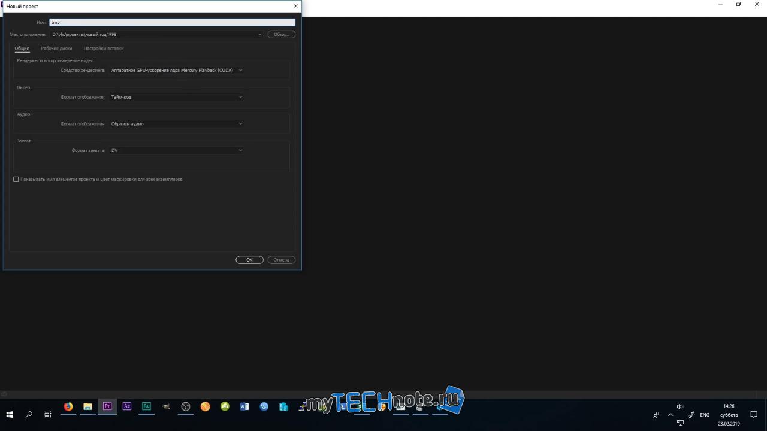Open the Action Center notifications
767x431 pixels.
coord(754,414)
